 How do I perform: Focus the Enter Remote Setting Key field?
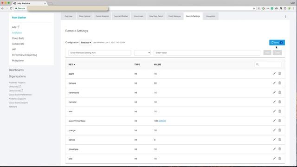100,52
